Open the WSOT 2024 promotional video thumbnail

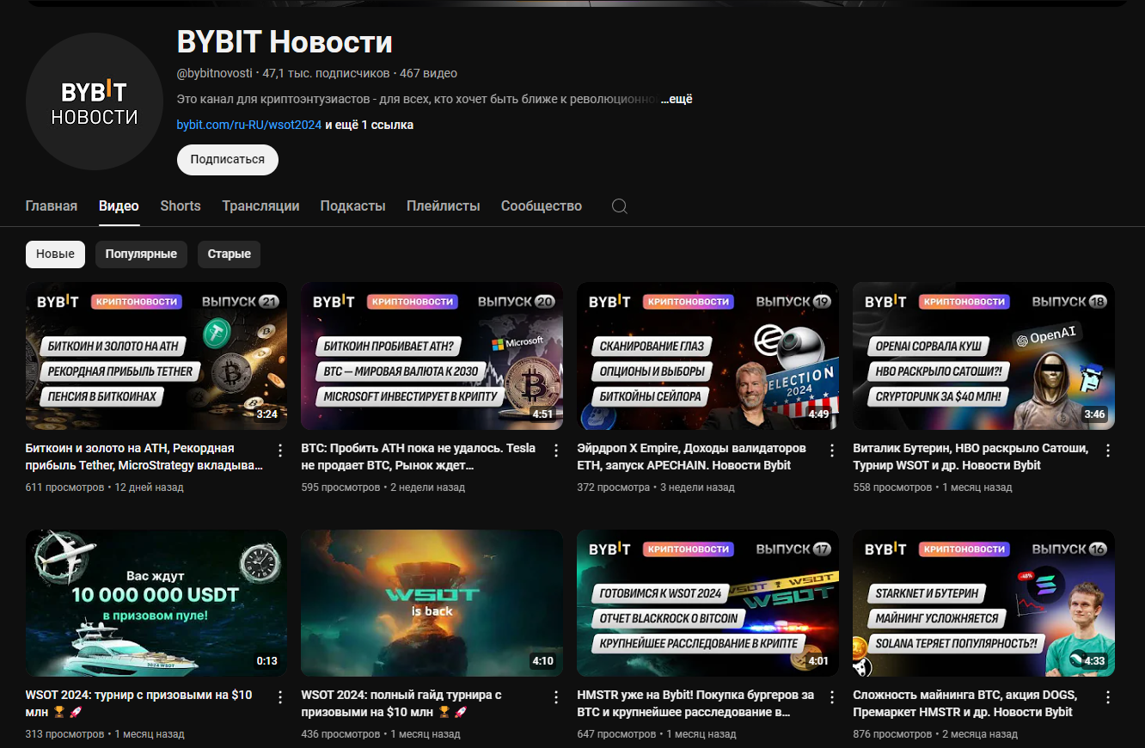coord(156,603)
